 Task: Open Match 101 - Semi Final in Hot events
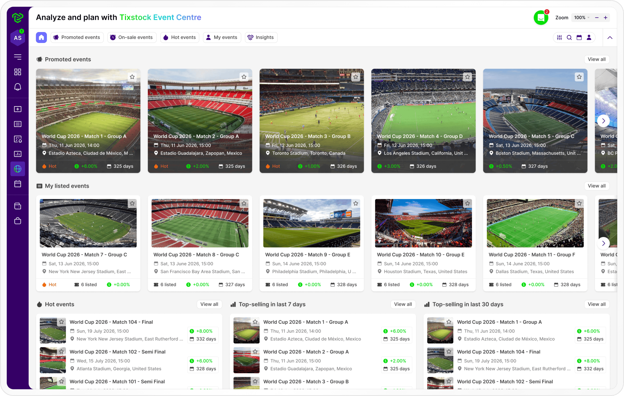point(117,381)
